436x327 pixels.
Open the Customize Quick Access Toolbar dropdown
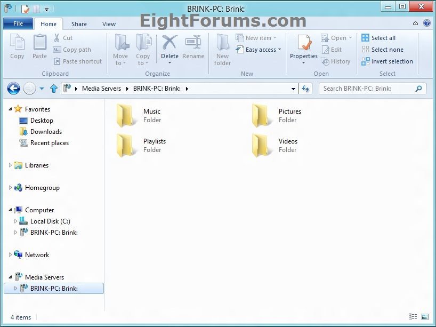coord(46,9)
